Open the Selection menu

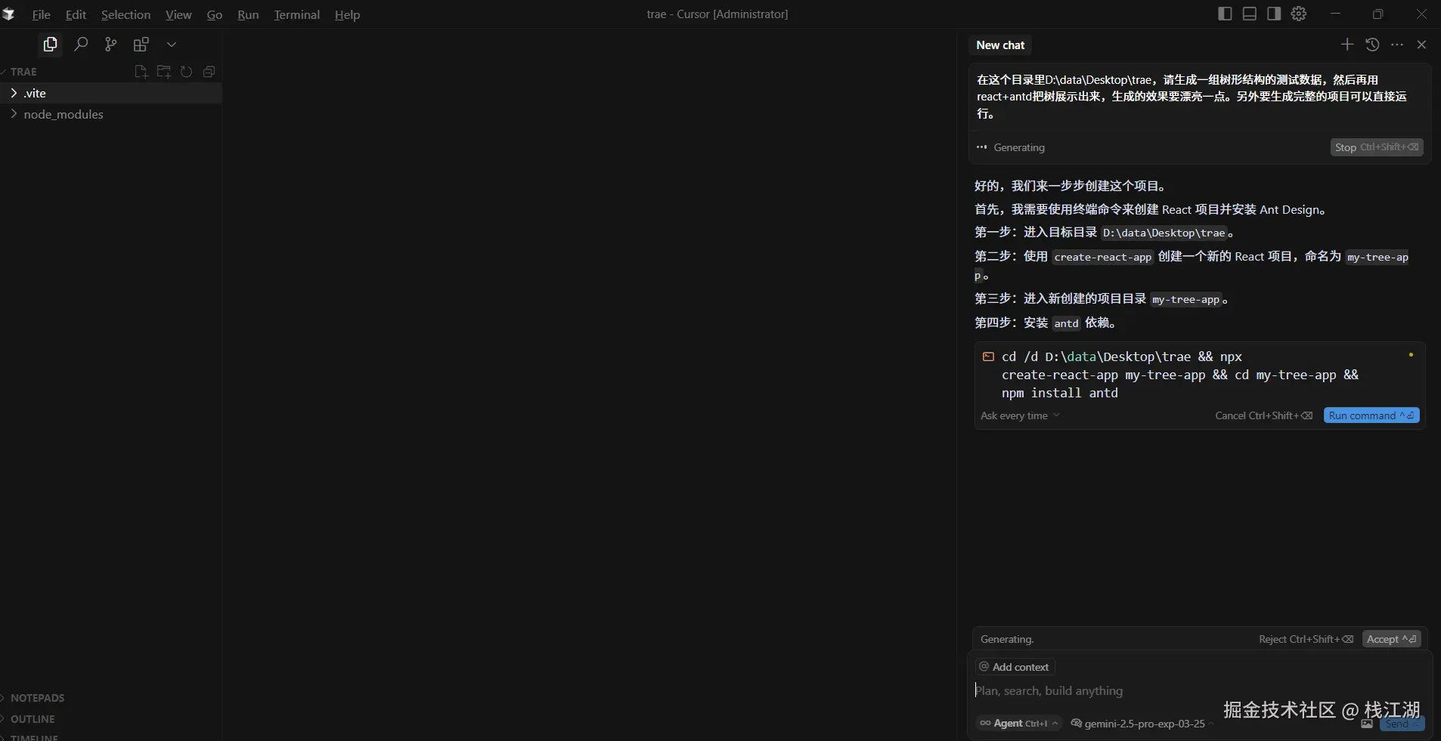pyautogui.click(x=126, y=14)
